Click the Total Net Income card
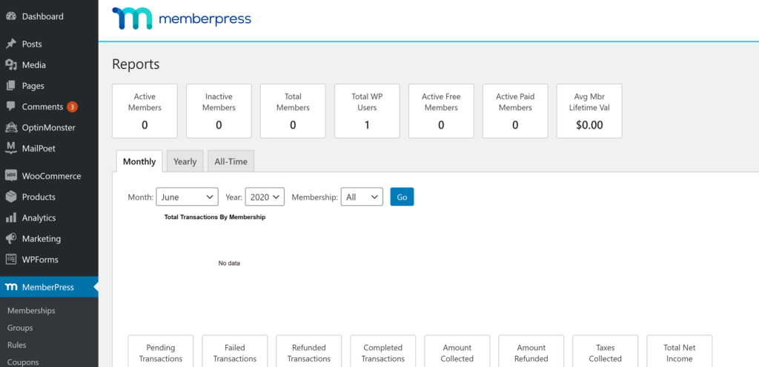The height and width of the screenshot is (367, 759). 679,351
